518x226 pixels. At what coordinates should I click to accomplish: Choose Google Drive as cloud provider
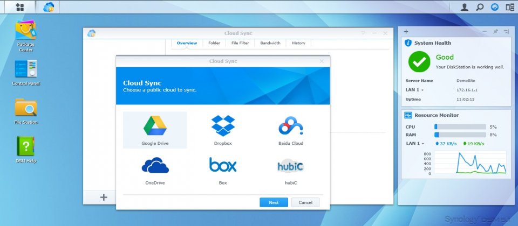[155, 130]
